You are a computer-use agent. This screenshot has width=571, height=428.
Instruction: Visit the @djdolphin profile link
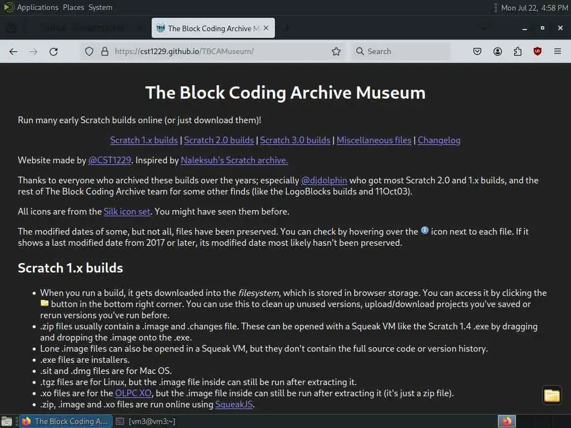(324, 180)
